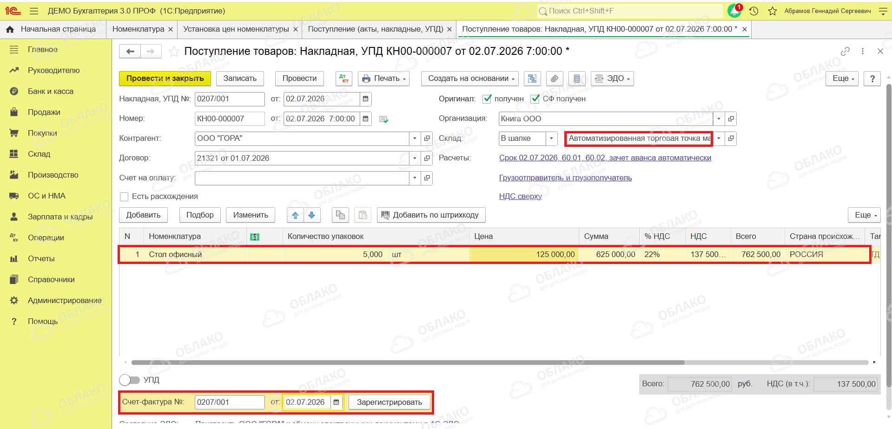Click the Подбор button
Viewport: 892px width, 429px height.
[200, 215]
